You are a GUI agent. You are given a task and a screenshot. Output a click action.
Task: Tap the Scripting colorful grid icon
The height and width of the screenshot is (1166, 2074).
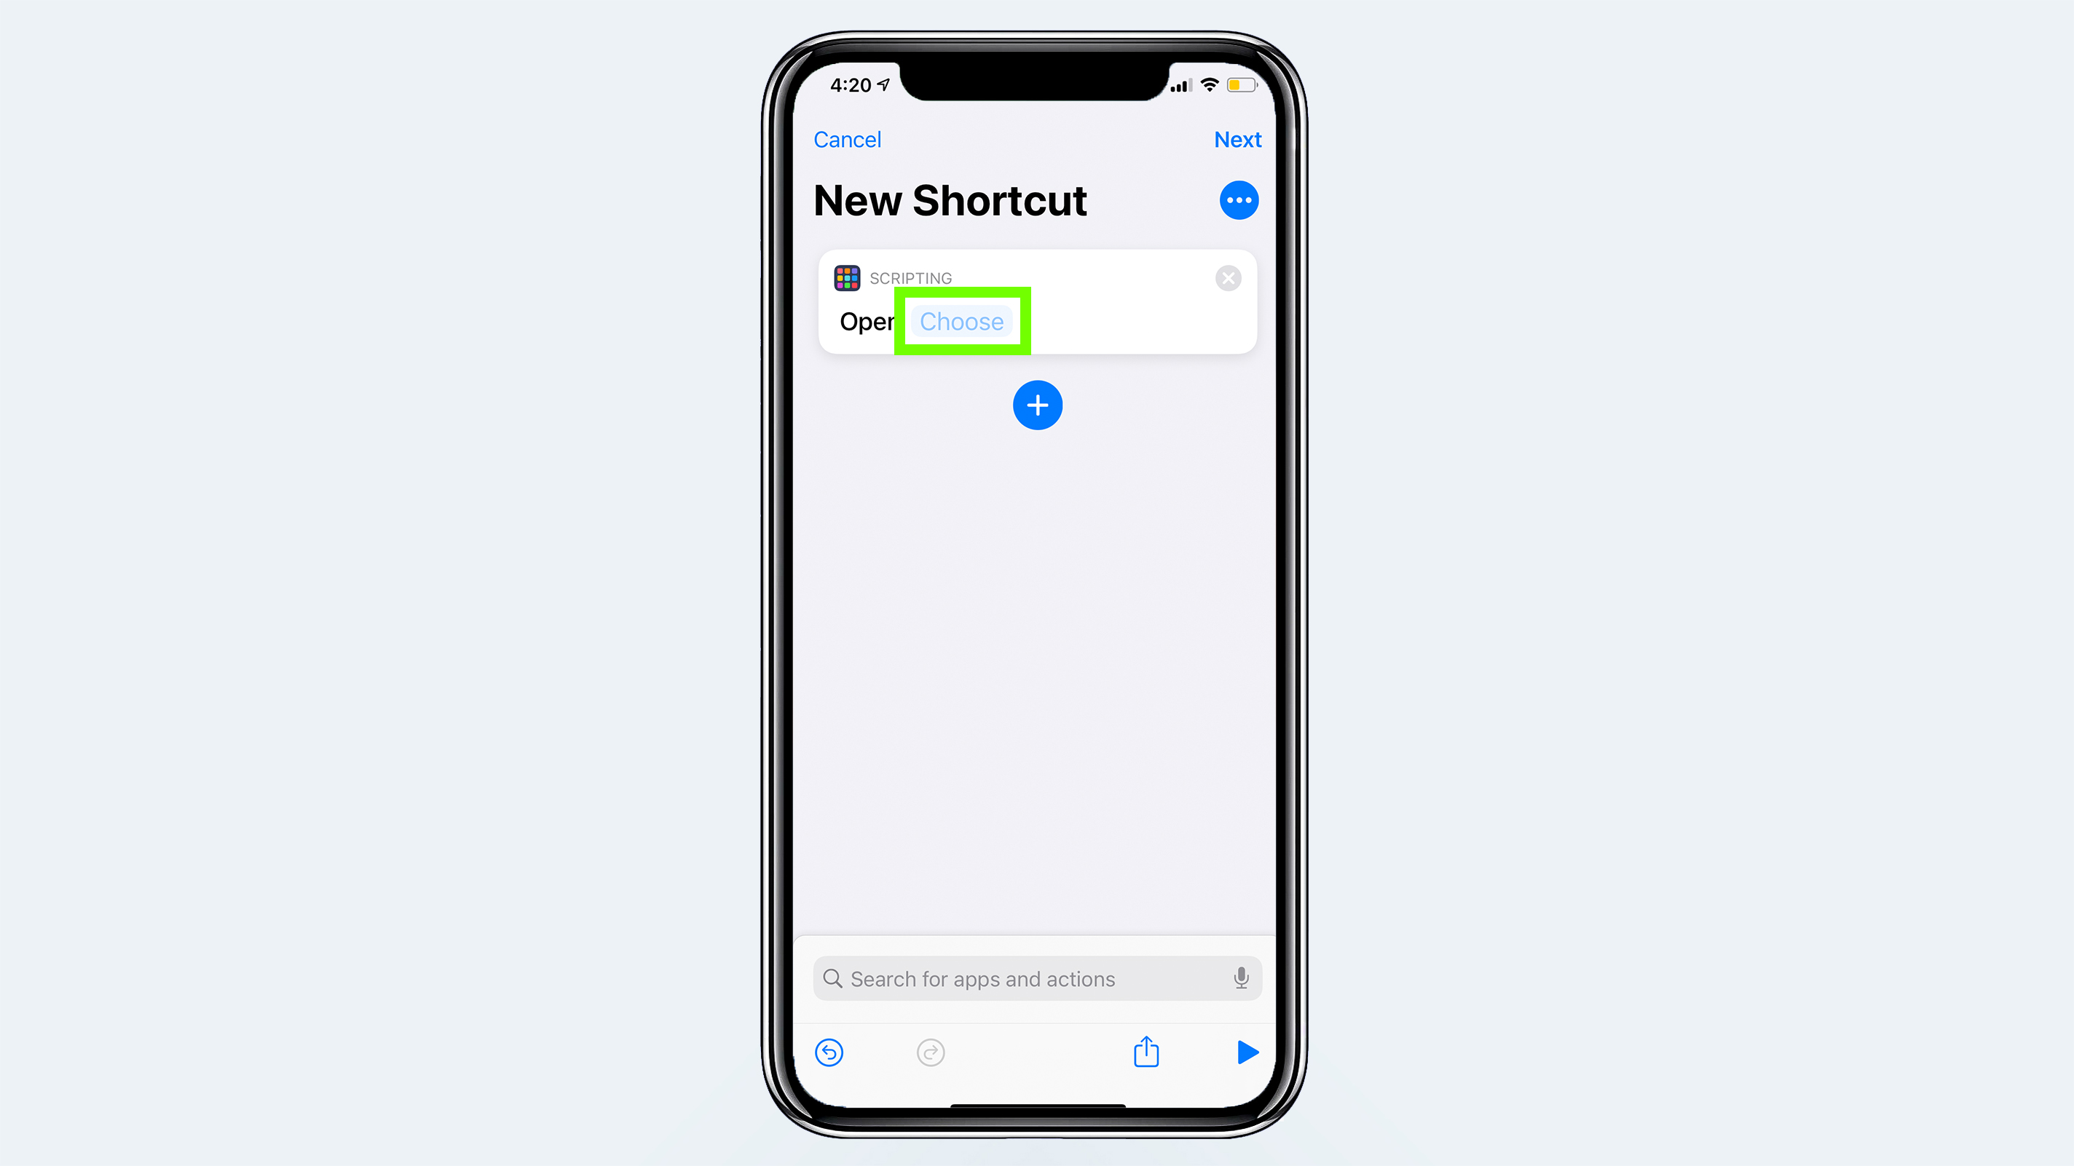[848, 276]
